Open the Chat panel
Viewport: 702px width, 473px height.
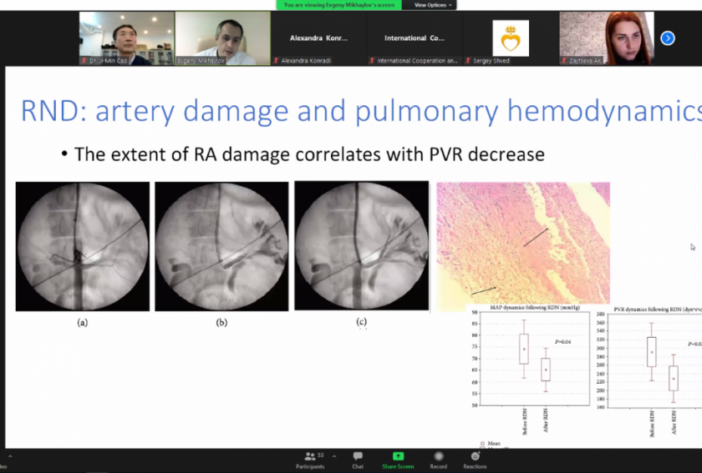358,459
